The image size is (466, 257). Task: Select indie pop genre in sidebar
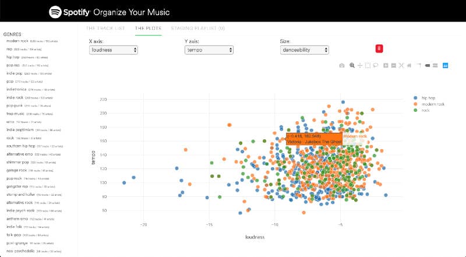(x=15, y=73)
